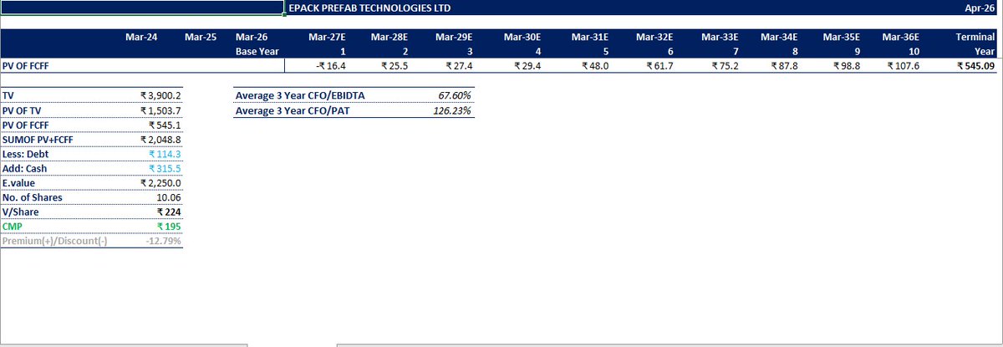
Task: Select the Mar-27E column header
Action: (327, 38)
